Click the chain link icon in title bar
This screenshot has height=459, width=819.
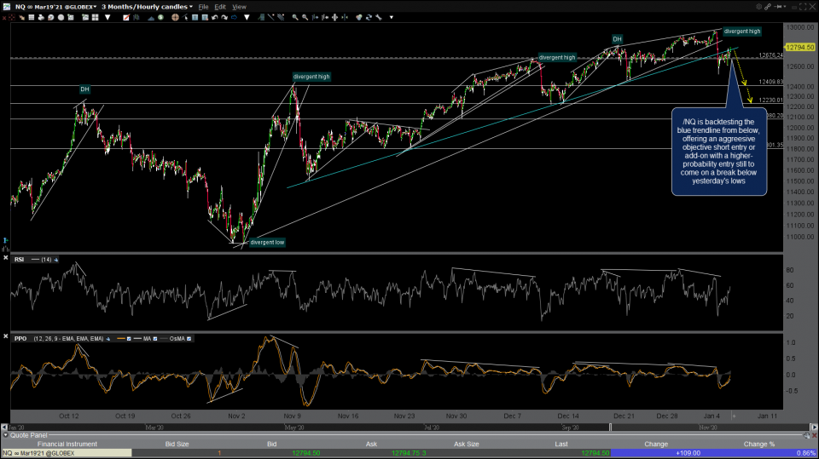click(x=768, y=6)
